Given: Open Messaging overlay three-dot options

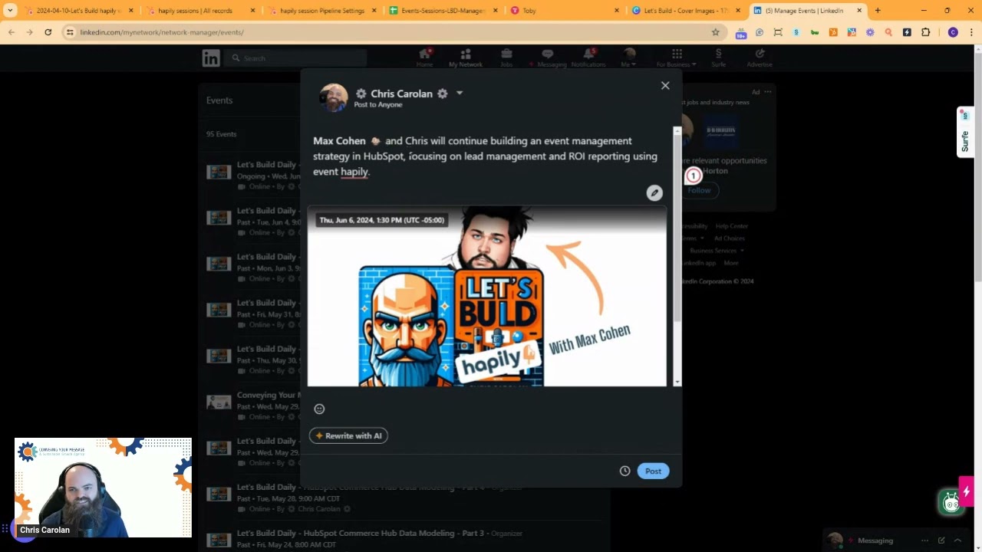Looking at the screenshot, I should tap(924, 540).
